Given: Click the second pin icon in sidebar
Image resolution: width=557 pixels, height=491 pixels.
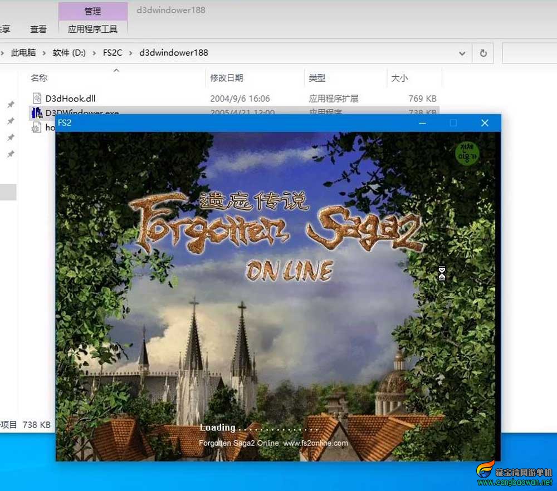Looking at the screenshot, I should click(x=11, y=121).
